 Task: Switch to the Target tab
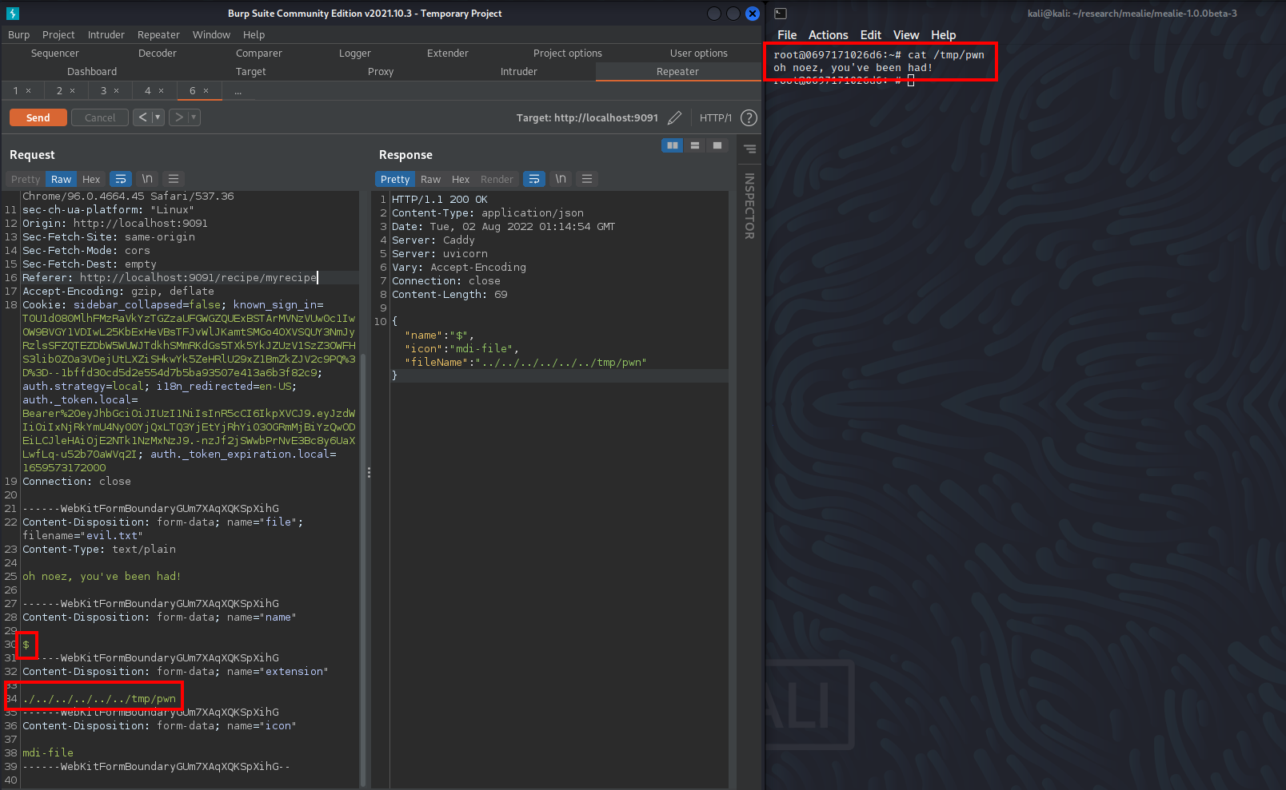click(251, 72)
